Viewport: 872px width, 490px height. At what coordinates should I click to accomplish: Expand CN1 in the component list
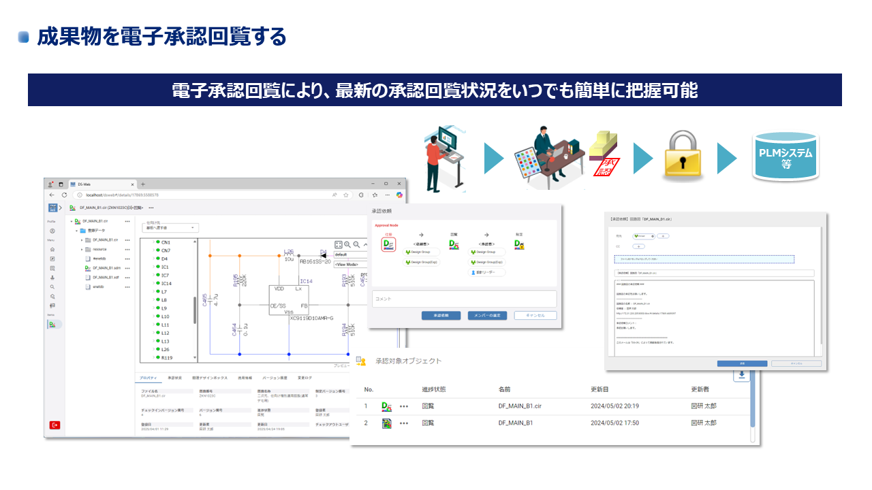153,242
